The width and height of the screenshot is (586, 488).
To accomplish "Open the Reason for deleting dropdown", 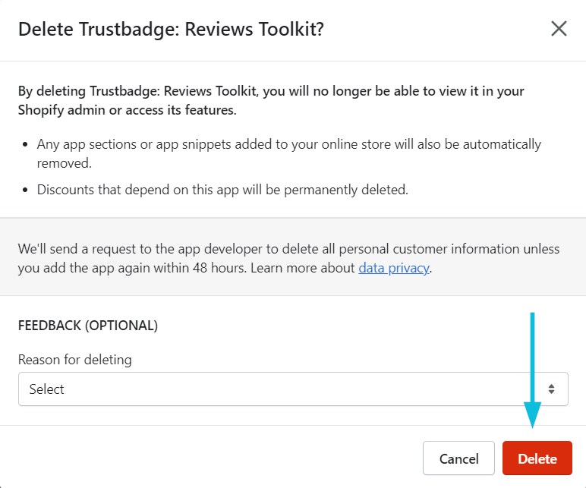I will (293, 389).
